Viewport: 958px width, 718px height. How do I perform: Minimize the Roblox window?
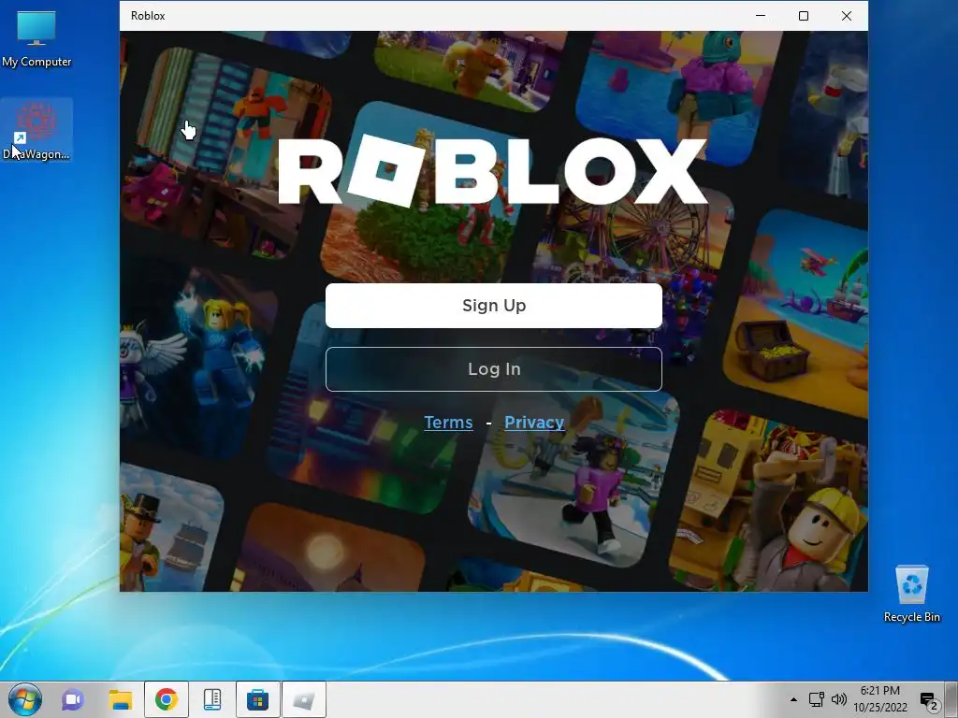761,16
